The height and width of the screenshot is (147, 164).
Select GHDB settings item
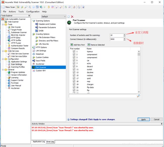41,31
